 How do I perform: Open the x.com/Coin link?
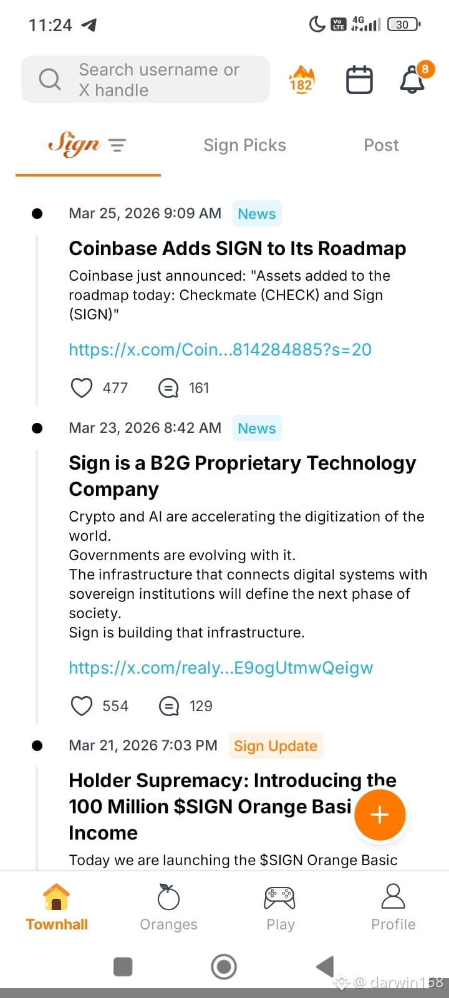click(x=220, y=349)
